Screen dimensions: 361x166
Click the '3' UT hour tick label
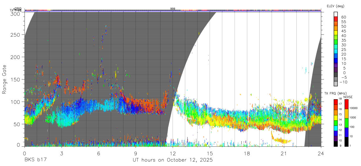tap(61, 153)
